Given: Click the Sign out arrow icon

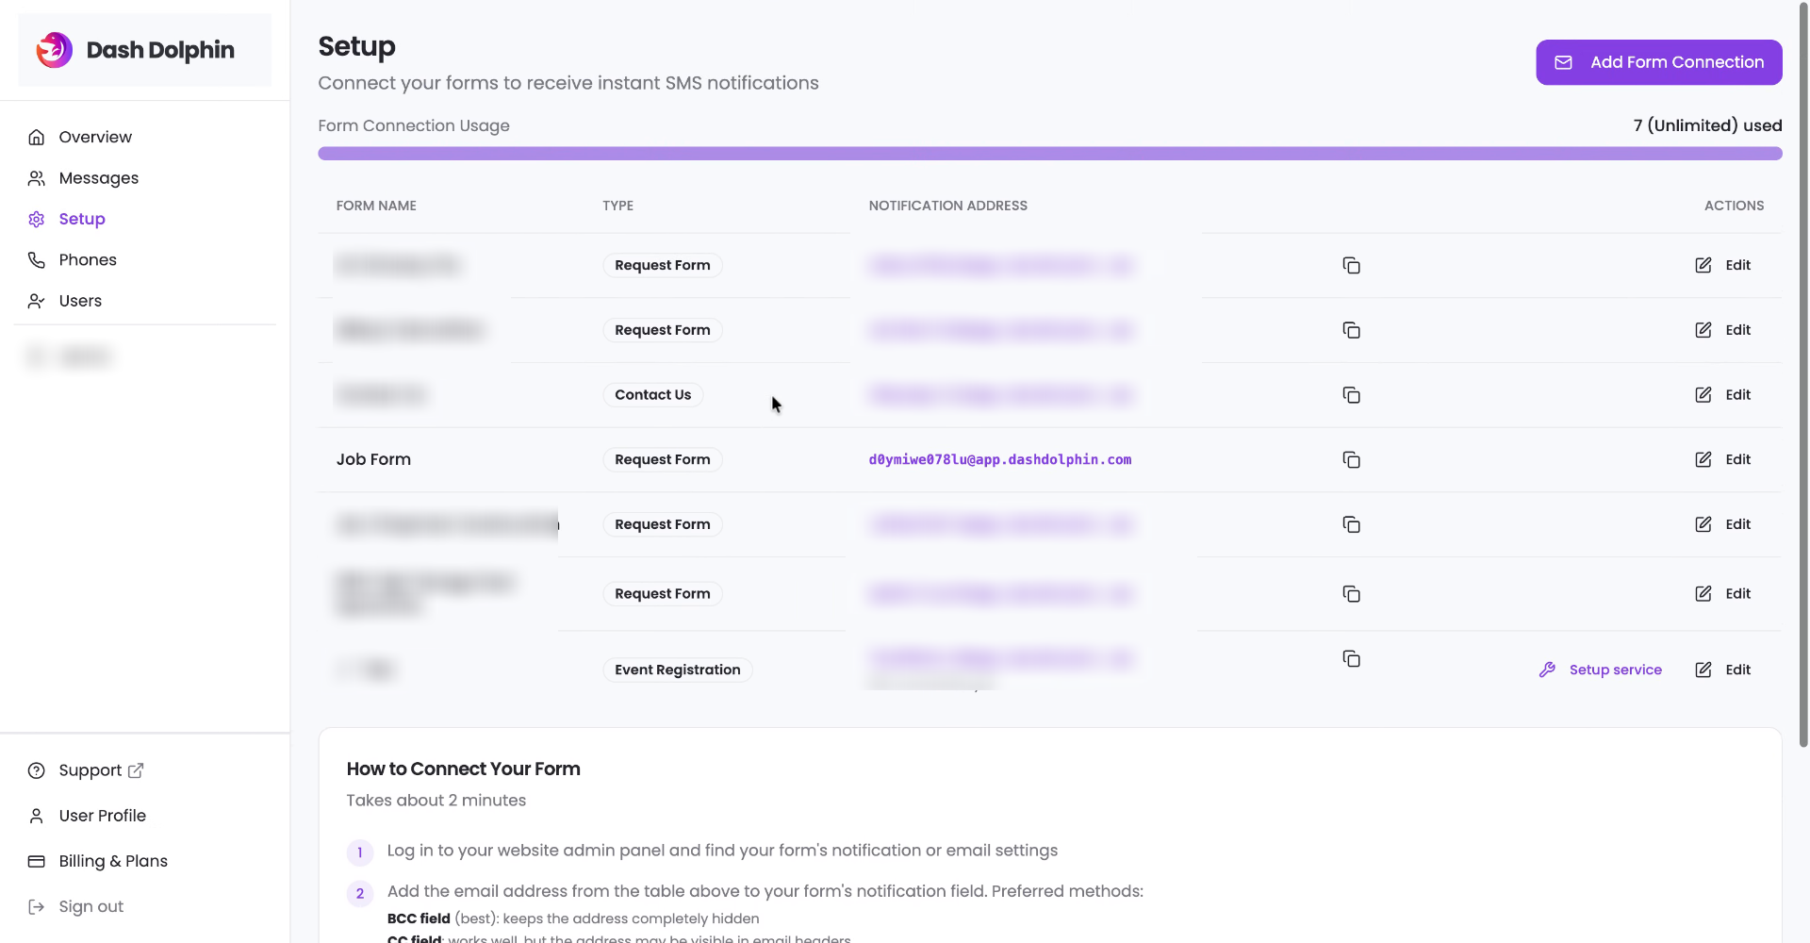Looking at the screenshot, I should [37, 906].
